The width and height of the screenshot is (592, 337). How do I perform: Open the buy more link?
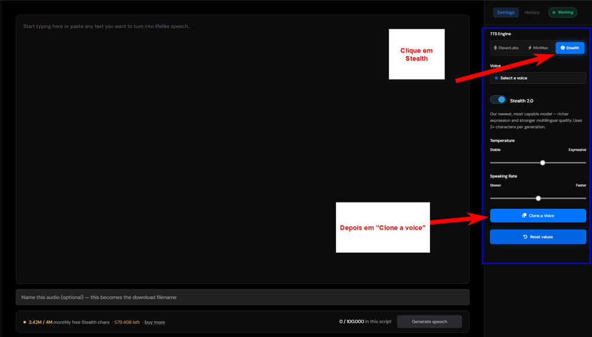(x=154, y=323)
